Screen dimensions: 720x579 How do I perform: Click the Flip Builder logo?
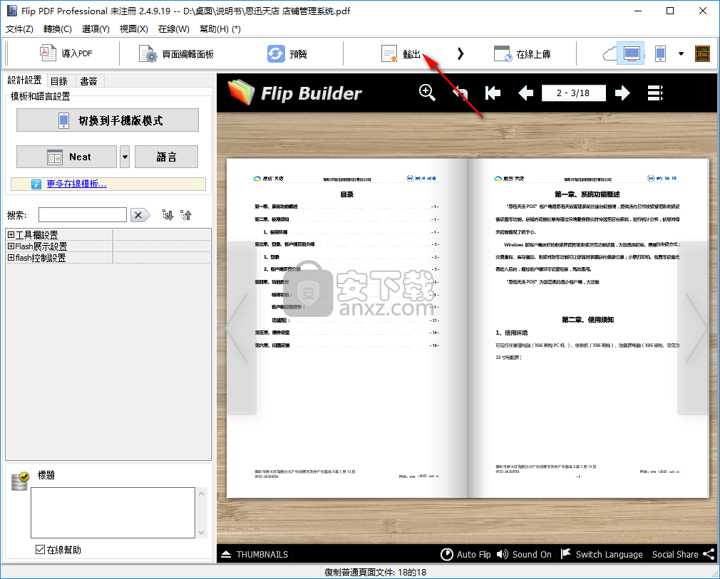tap(294, 93)
